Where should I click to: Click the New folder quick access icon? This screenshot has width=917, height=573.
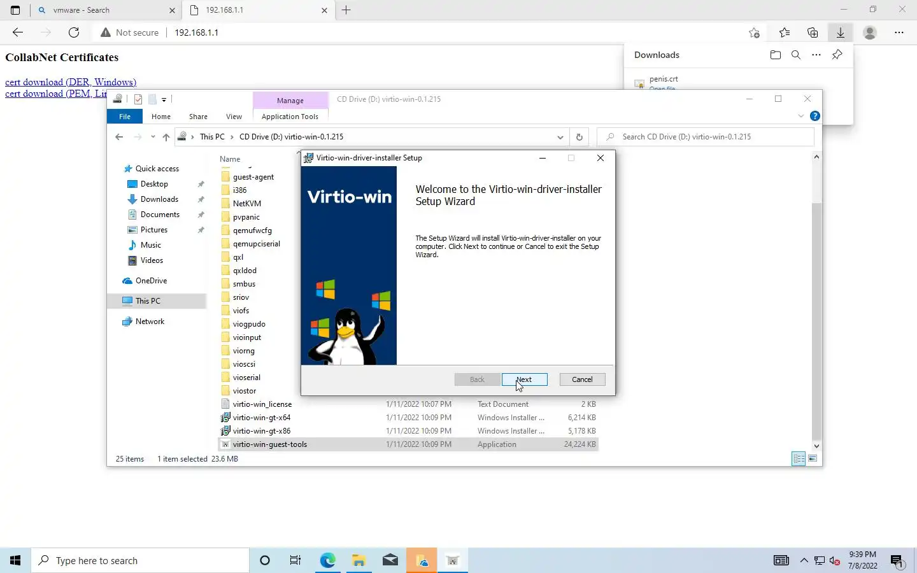(x=152, y=99)
